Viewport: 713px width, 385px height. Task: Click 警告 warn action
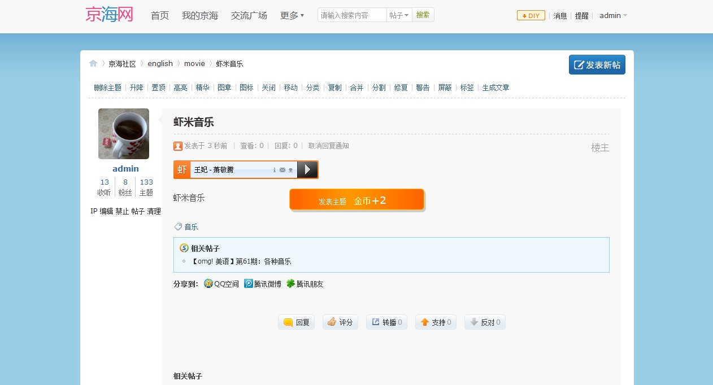pyautogui.click(x=423, y=88)
